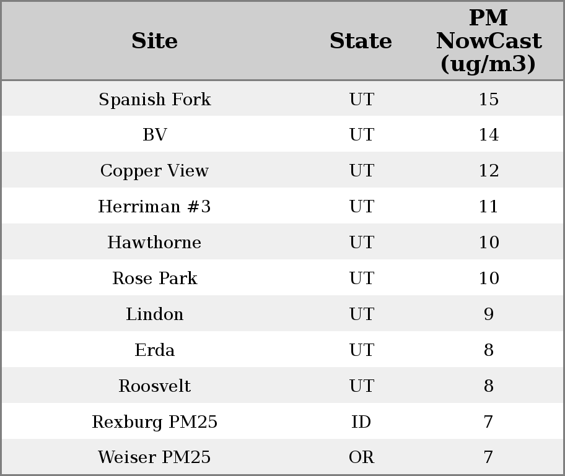Click the PM value 14 in BV row

click(x=488, y=135)
